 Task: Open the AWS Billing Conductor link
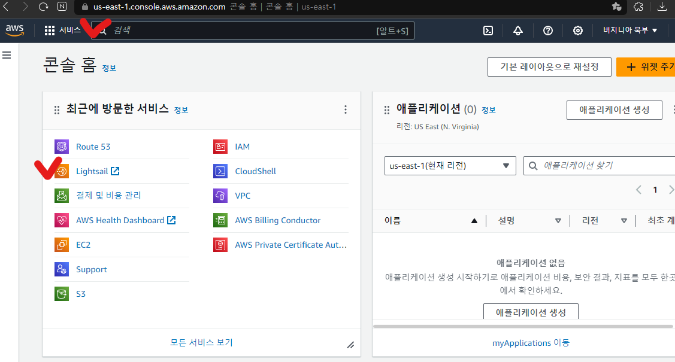point(278,220)
